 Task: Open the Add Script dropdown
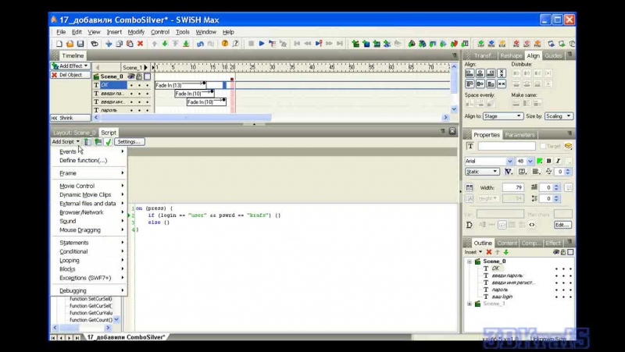(x=66, y=142)
